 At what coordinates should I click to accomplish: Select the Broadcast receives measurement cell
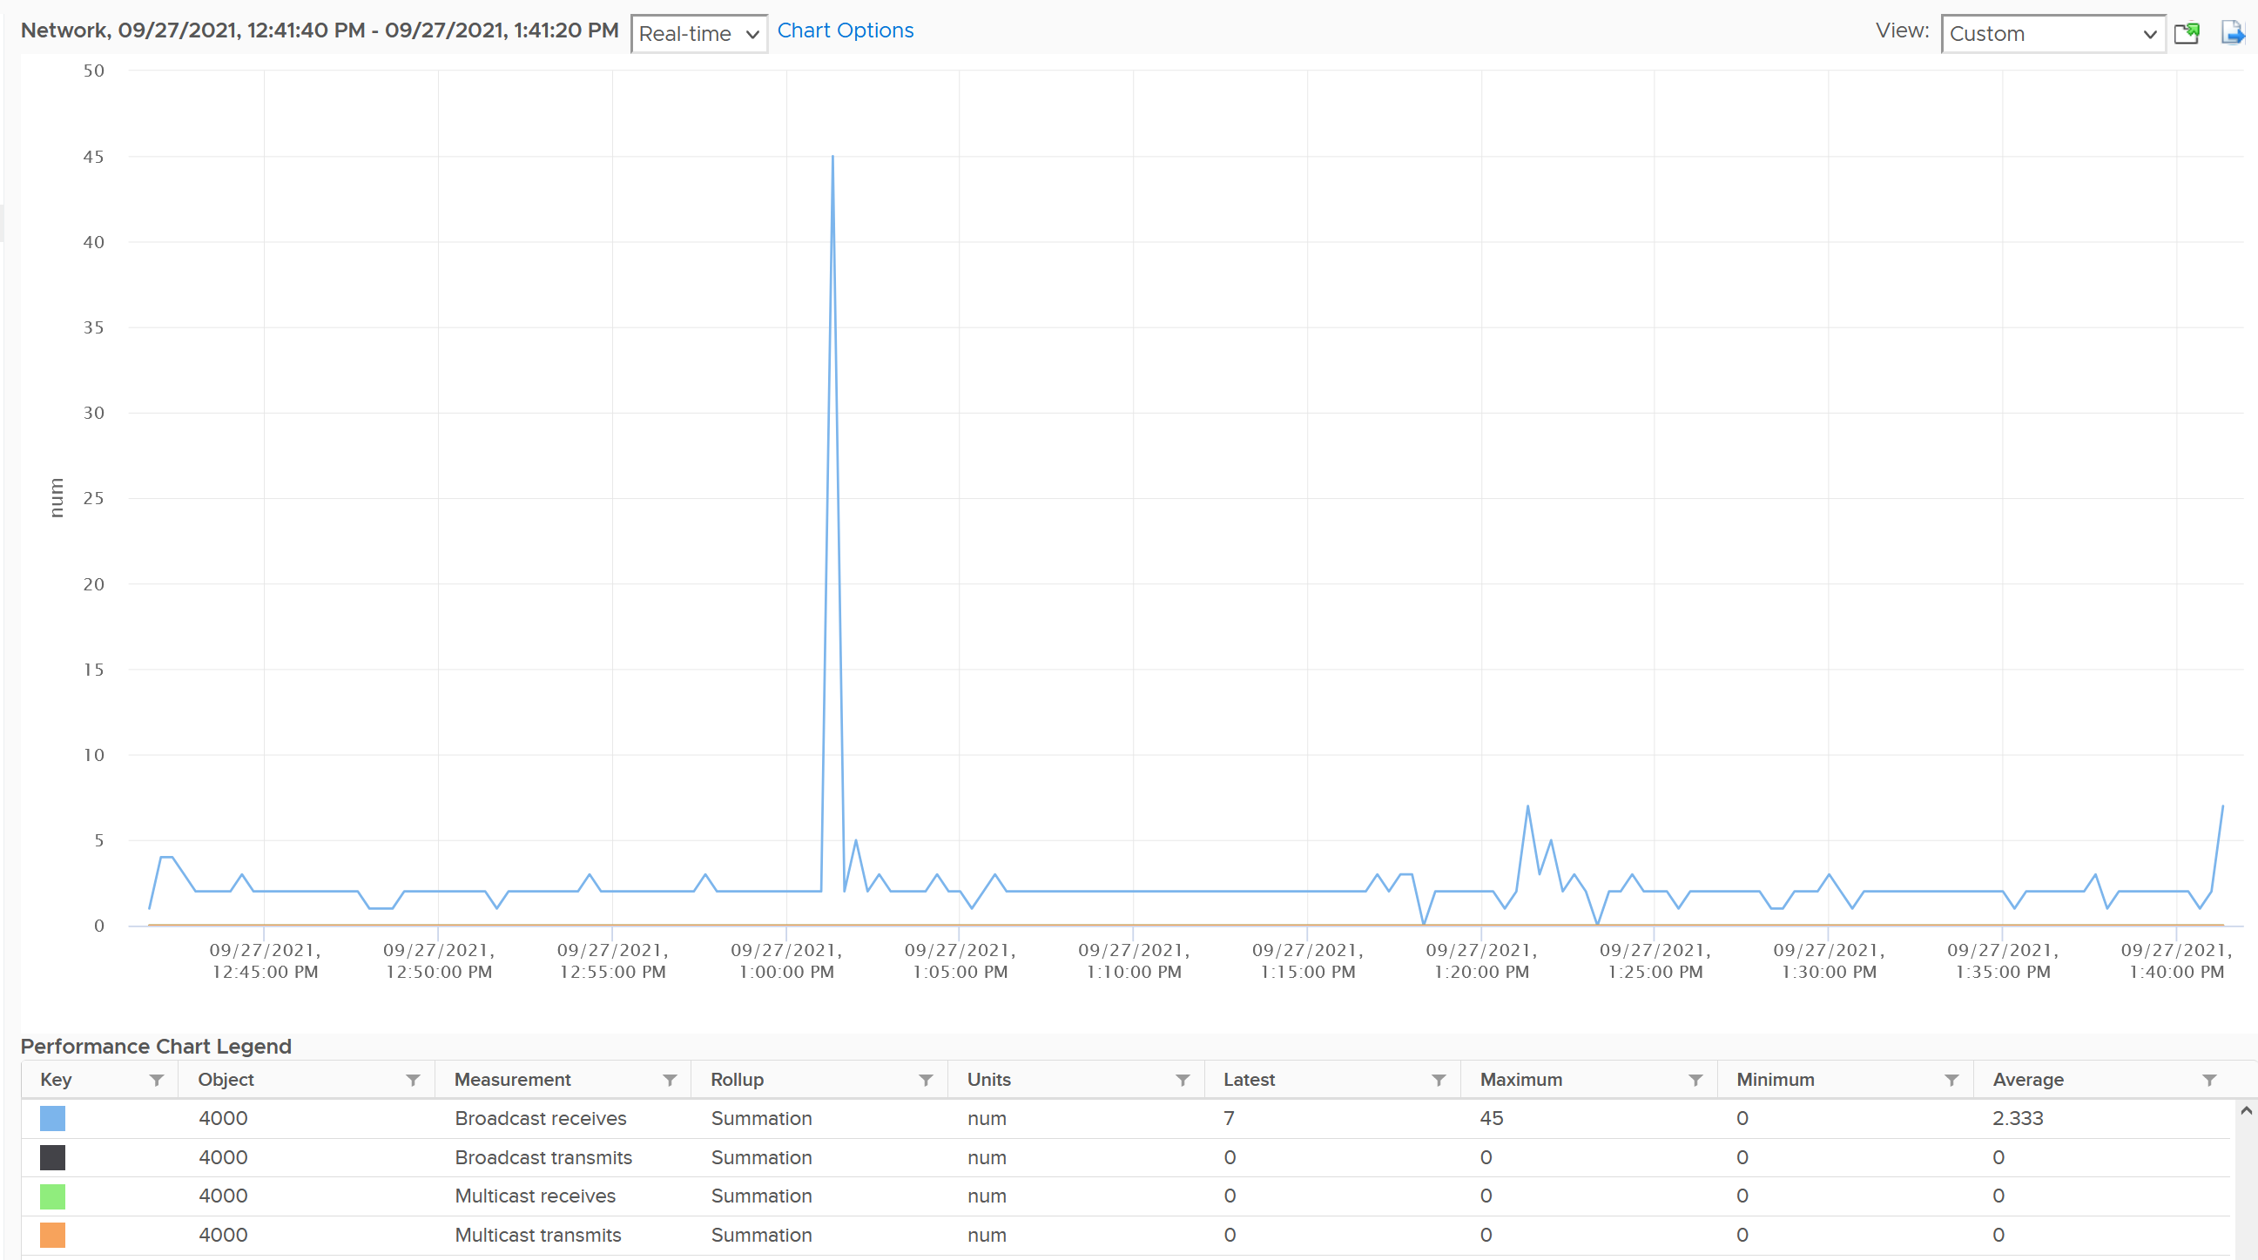pos(541,1118)
